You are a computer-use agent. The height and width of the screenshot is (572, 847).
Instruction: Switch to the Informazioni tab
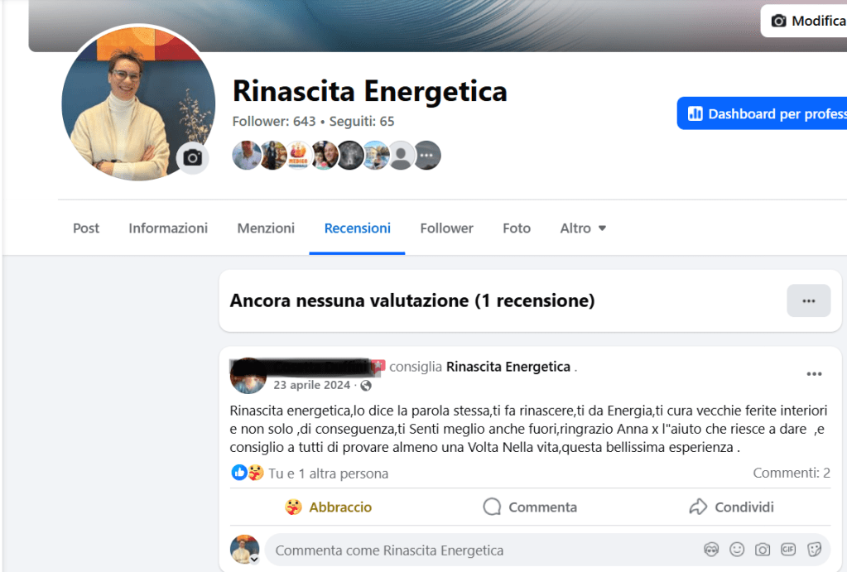168,228
